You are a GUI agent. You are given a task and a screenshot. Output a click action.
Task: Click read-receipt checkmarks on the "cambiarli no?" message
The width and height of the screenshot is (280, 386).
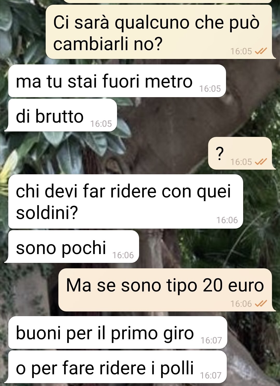point(261,51)
